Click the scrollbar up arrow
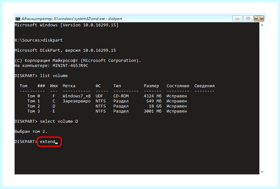 point(262,25)
